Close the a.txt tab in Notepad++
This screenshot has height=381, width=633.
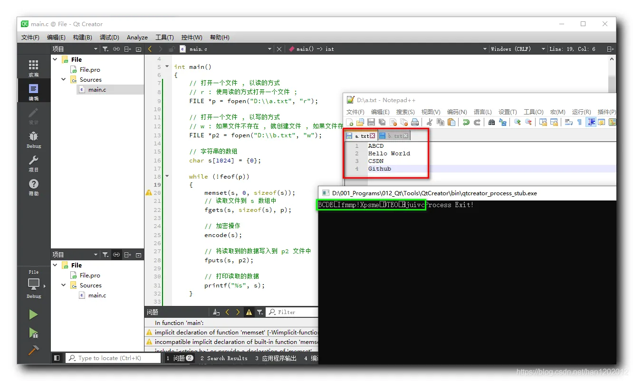(x=373, y=136)
